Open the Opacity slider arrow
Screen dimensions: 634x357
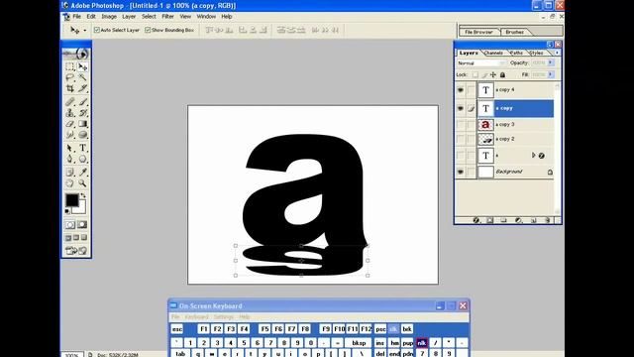551,62
